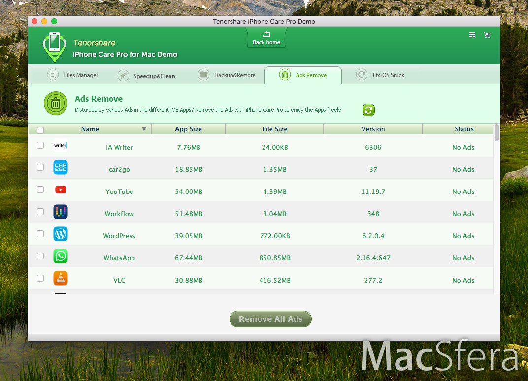This screenshot has height=381, width=528.
Task: Click VLC file size 416.52MB
Action: click(275, 280)
